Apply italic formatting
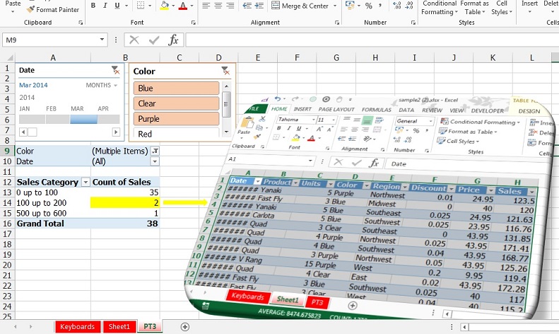 [107, 6]
